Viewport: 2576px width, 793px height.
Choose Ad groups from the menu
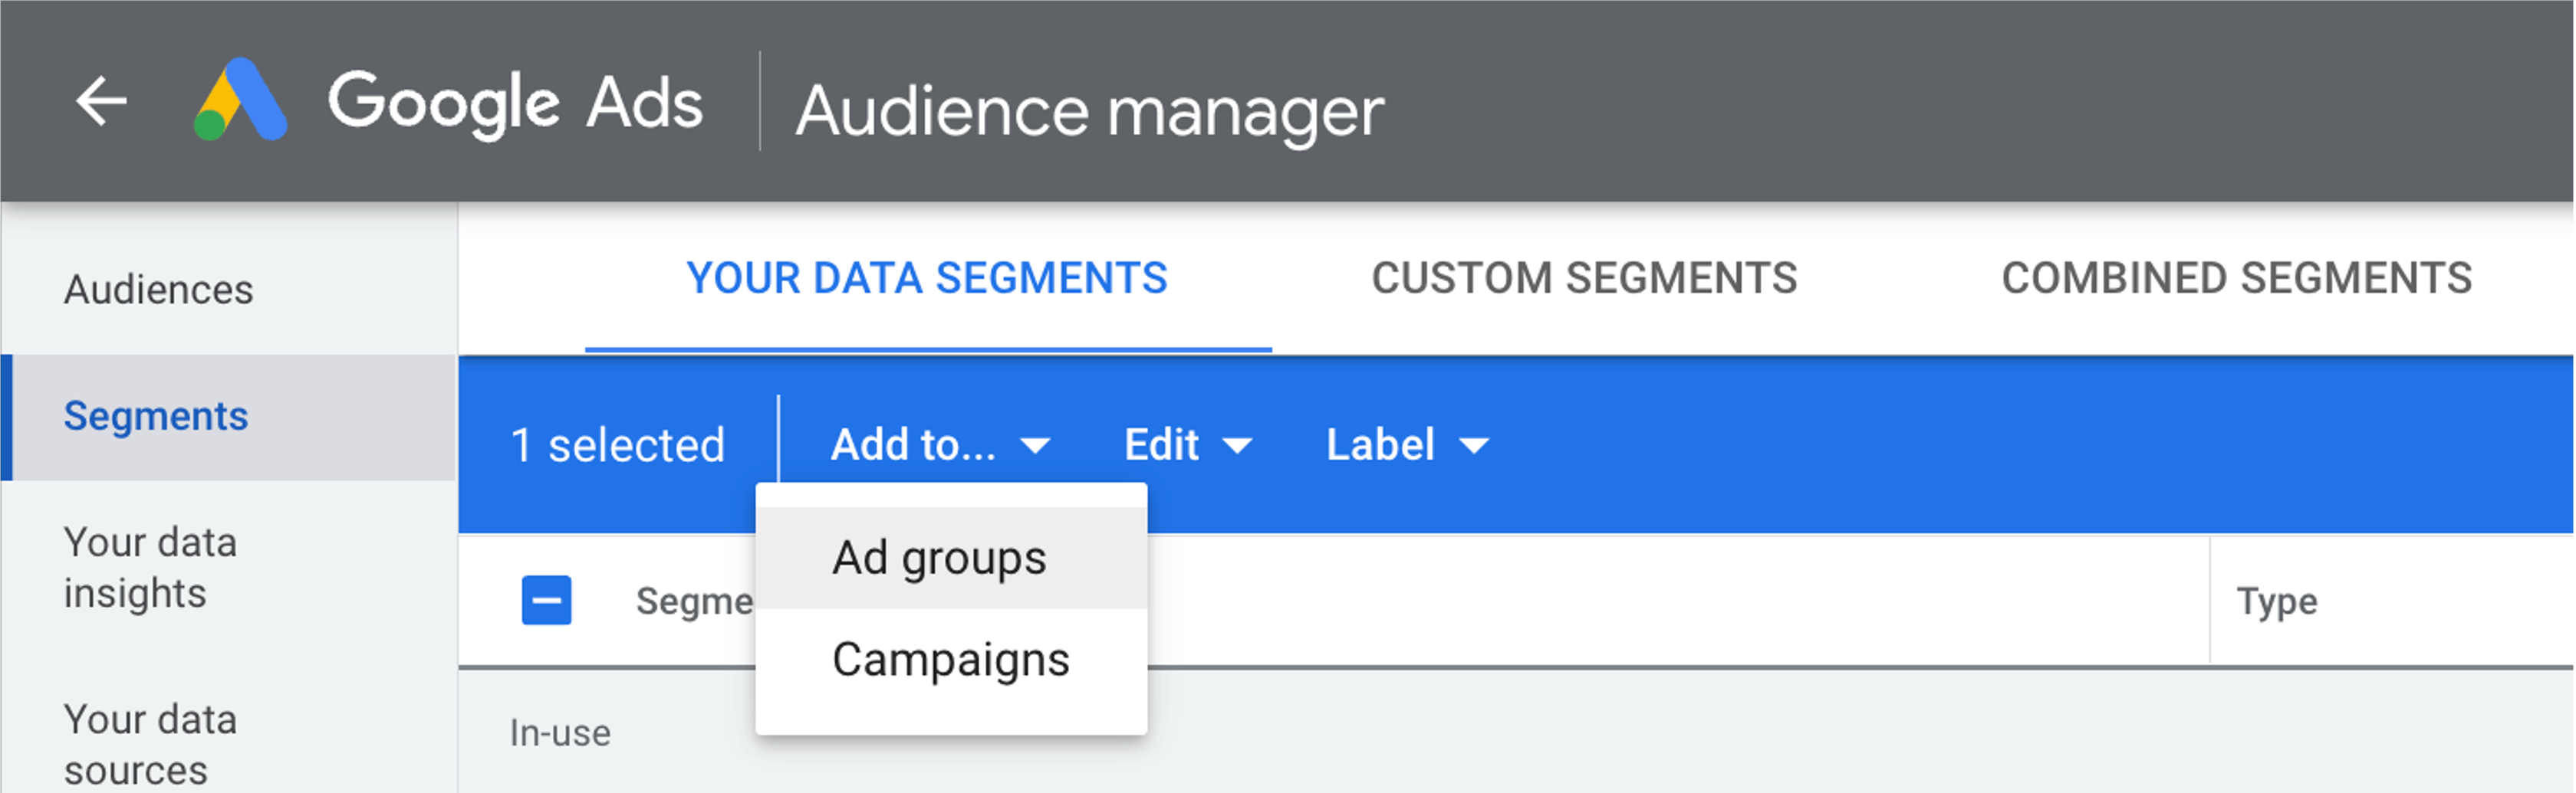[x=951, y=557]
